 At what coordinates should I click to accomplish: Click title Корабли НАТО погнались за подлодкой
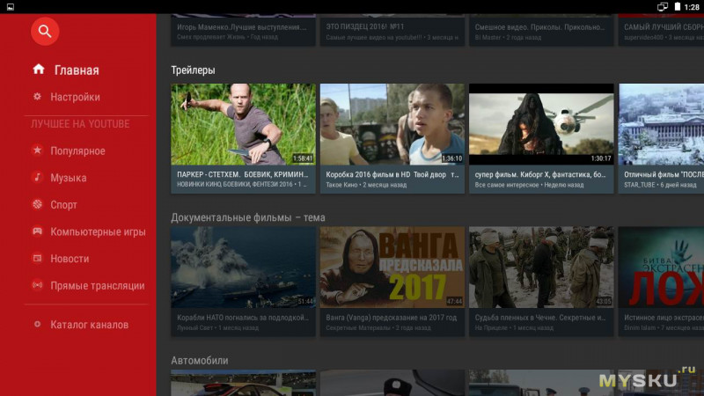tap(243, 318)
